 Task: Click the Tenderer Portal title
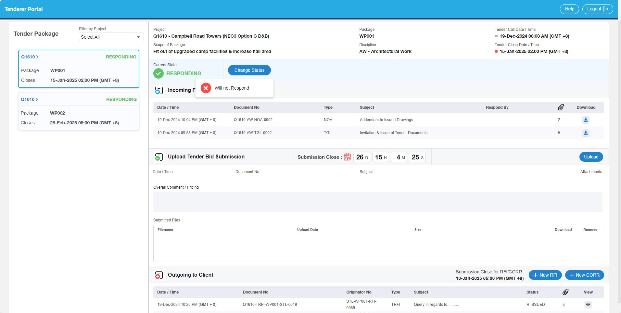coord(24,9)
